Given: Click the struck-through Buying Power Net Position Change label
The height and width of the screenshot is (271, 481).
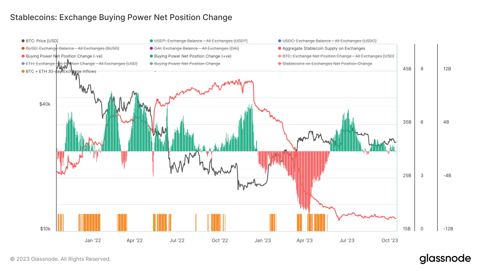Looking at the screenshot, I should point(187,64).
